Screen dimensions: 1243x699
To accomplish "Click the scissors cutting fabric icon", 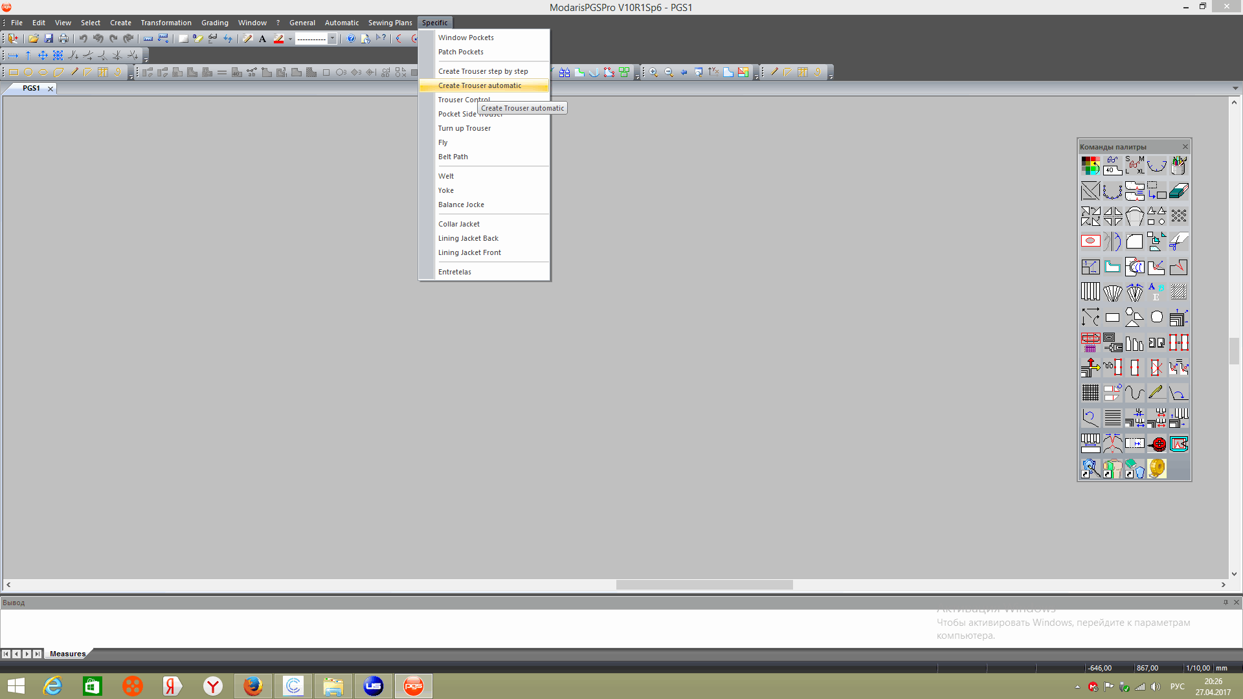I will pos(1178,241).
